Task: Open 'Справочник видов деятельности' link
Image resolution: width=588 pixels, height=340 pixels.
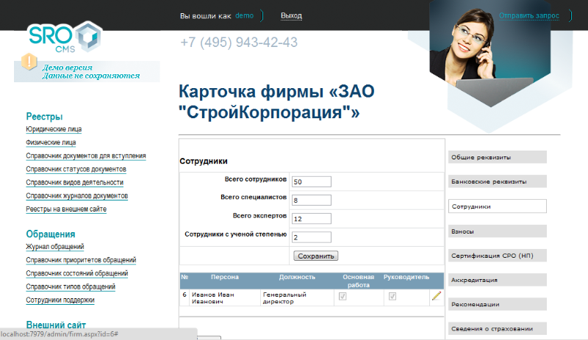Action: coord(74,182)
